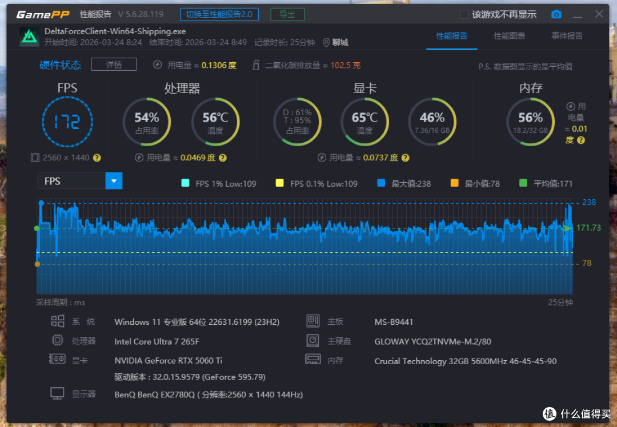Click the green 平均值 legend swatch
617x427 pixels.
point(523,183)
